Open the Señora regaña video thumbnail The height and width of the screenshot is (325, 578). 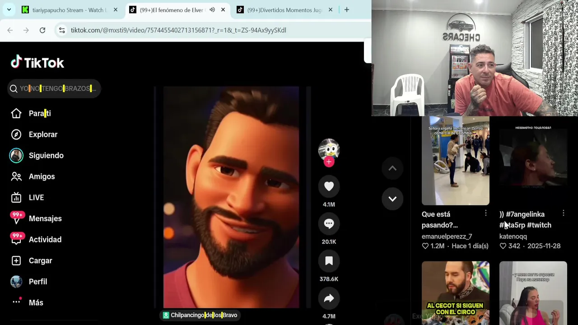[x=455, y=160]
